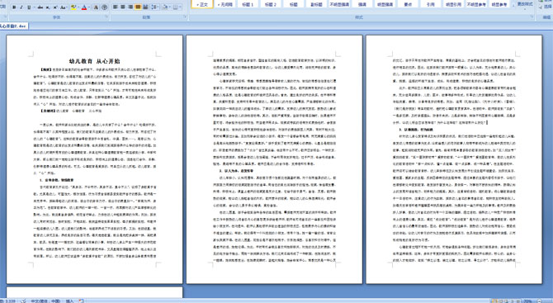The width and height of the screenshot is (553, 303).
Task: Apply the 正文 style
Action: [x=202, y=4]
